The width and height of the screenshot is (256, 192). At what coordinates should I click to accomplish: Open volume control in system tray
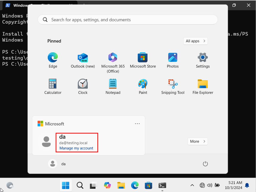coord(210,185)
